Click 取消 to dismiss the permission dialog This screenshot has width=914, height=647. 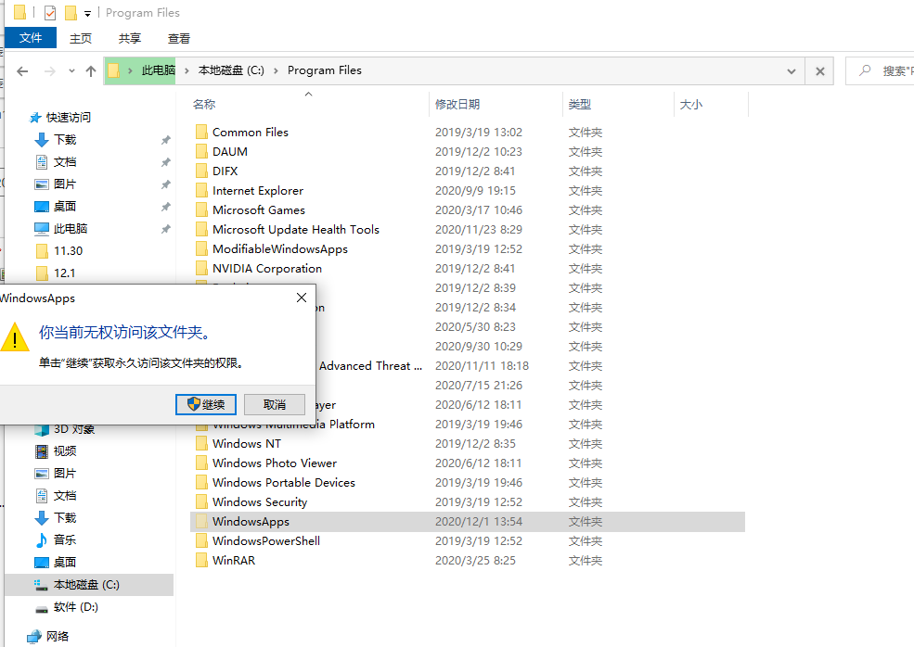pyautogui.click(x=275, y=404)
